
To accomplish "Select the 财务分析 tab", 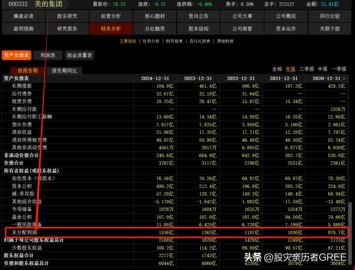I will [x=111, y=29].
